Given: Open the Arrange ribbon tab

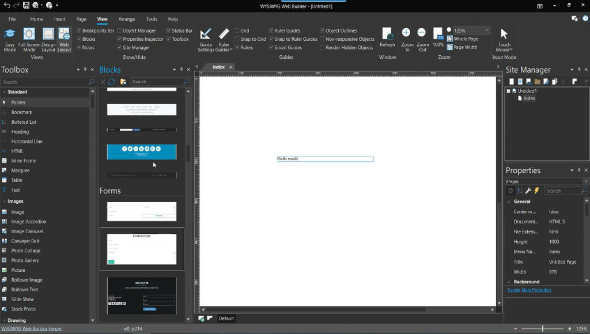Looking at the screenshot, I should 126,19.
